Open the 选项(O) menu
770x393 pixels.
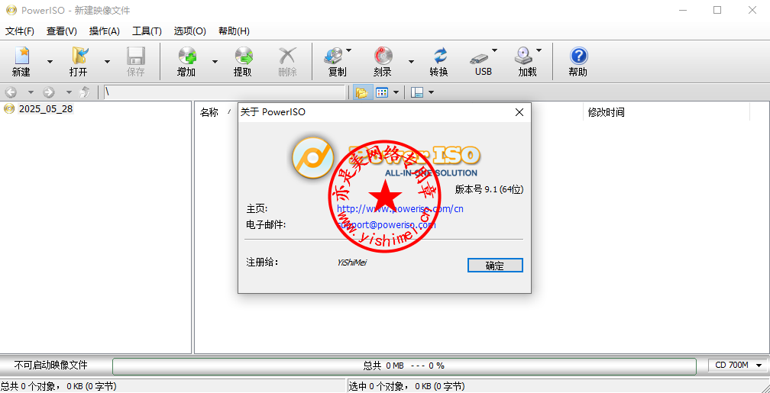pos(189,31)
